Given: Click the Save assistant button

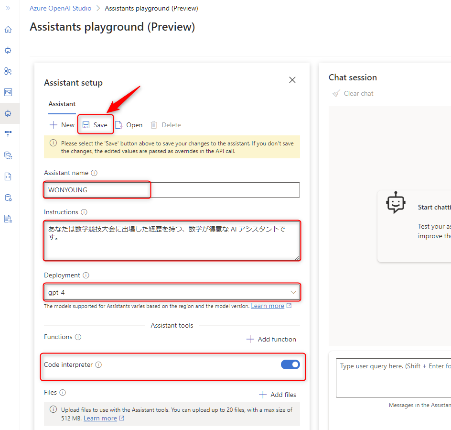Looking at the screenshot, I should [95, 125].
